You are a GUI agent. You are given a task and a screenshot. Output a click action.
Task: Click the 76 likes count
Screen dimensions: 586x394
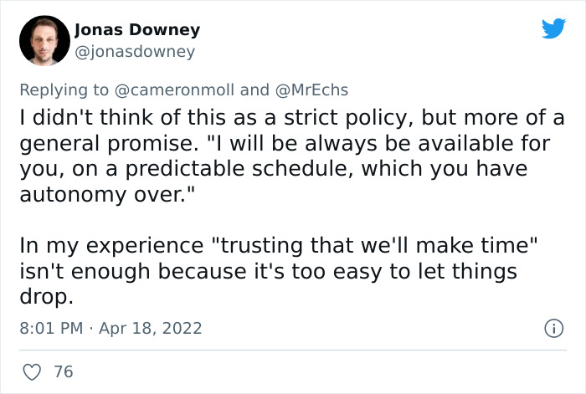(x=64, y=371)
